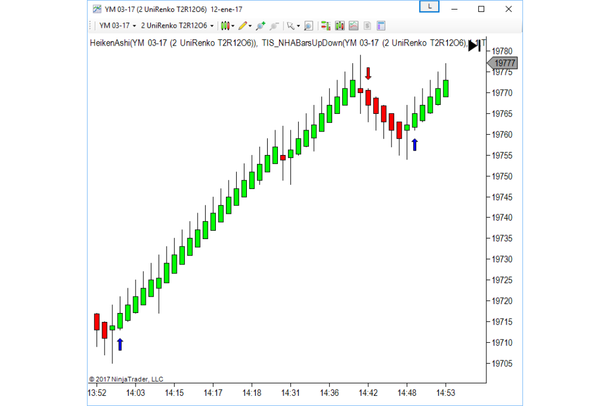Select the red down arrow signal above the candles
610x406 pixels.
point(368,73)
